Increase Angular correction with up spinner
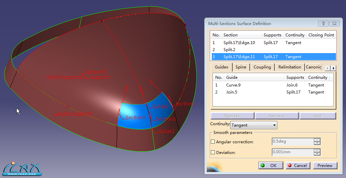Viewport: 346px width, 178px height. [x=317, y=140]
